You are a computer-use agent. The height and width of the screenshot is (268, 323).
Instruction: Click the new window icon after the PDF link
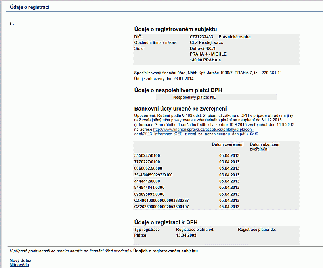click(257, 134)
